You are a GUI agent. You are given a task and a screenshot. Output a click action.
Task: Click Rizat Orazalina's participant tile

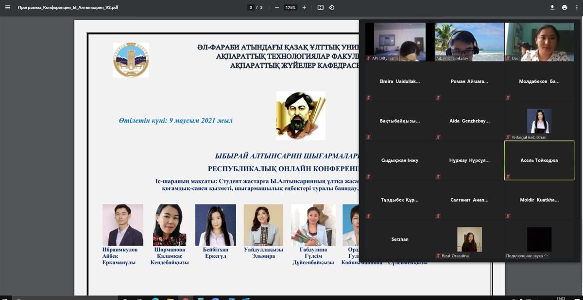(469, 240)
